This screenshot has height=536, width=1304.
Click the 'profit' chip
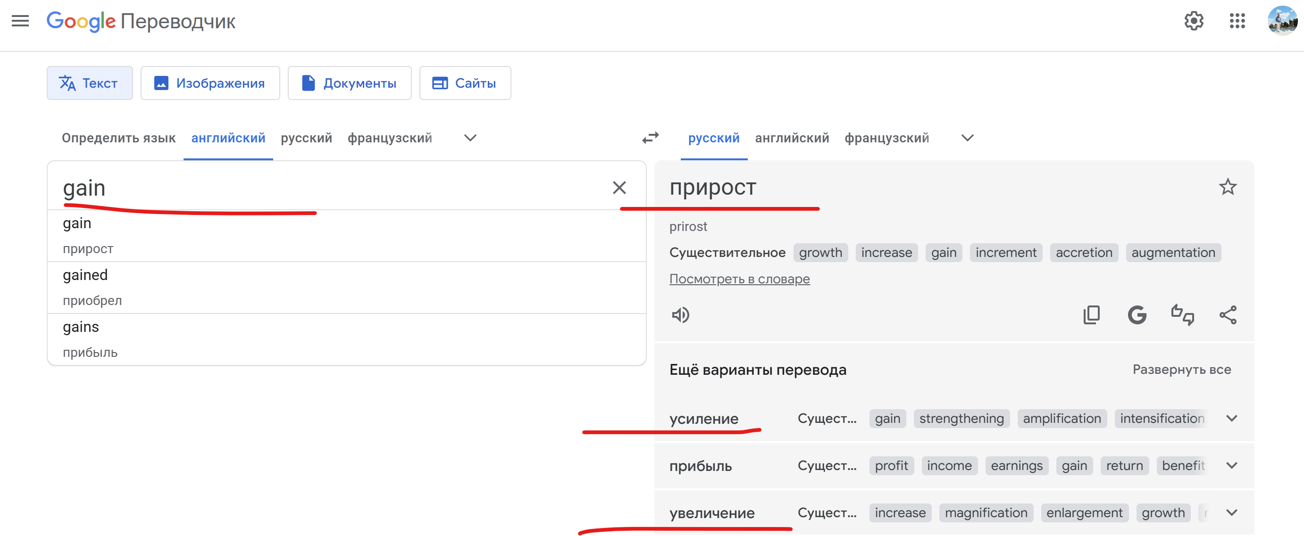[892, 465]
